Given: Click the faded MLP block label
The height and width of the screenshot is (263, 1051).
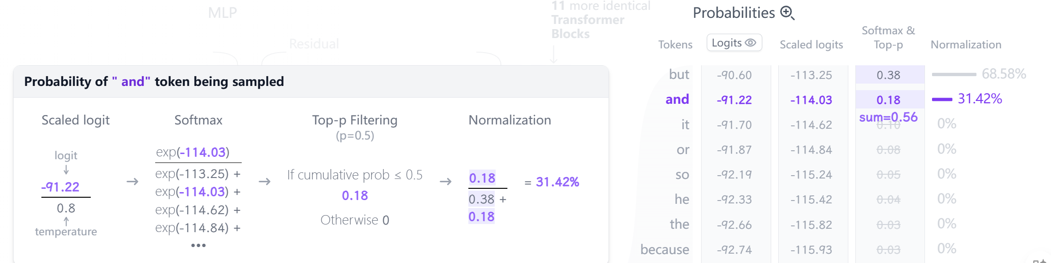Looking at the screenshot, I should click(222, 13).
